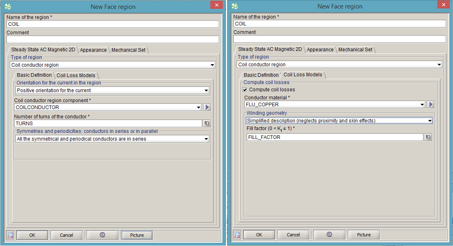453x246 pixels.
Task: Click the arrow button next to COILCONDUCTOR
Action: (x=207, y=107)
